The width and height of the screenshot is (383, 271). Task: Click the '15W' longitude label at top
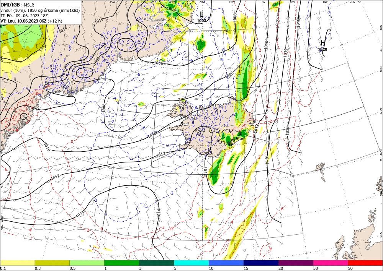(232, 2)
